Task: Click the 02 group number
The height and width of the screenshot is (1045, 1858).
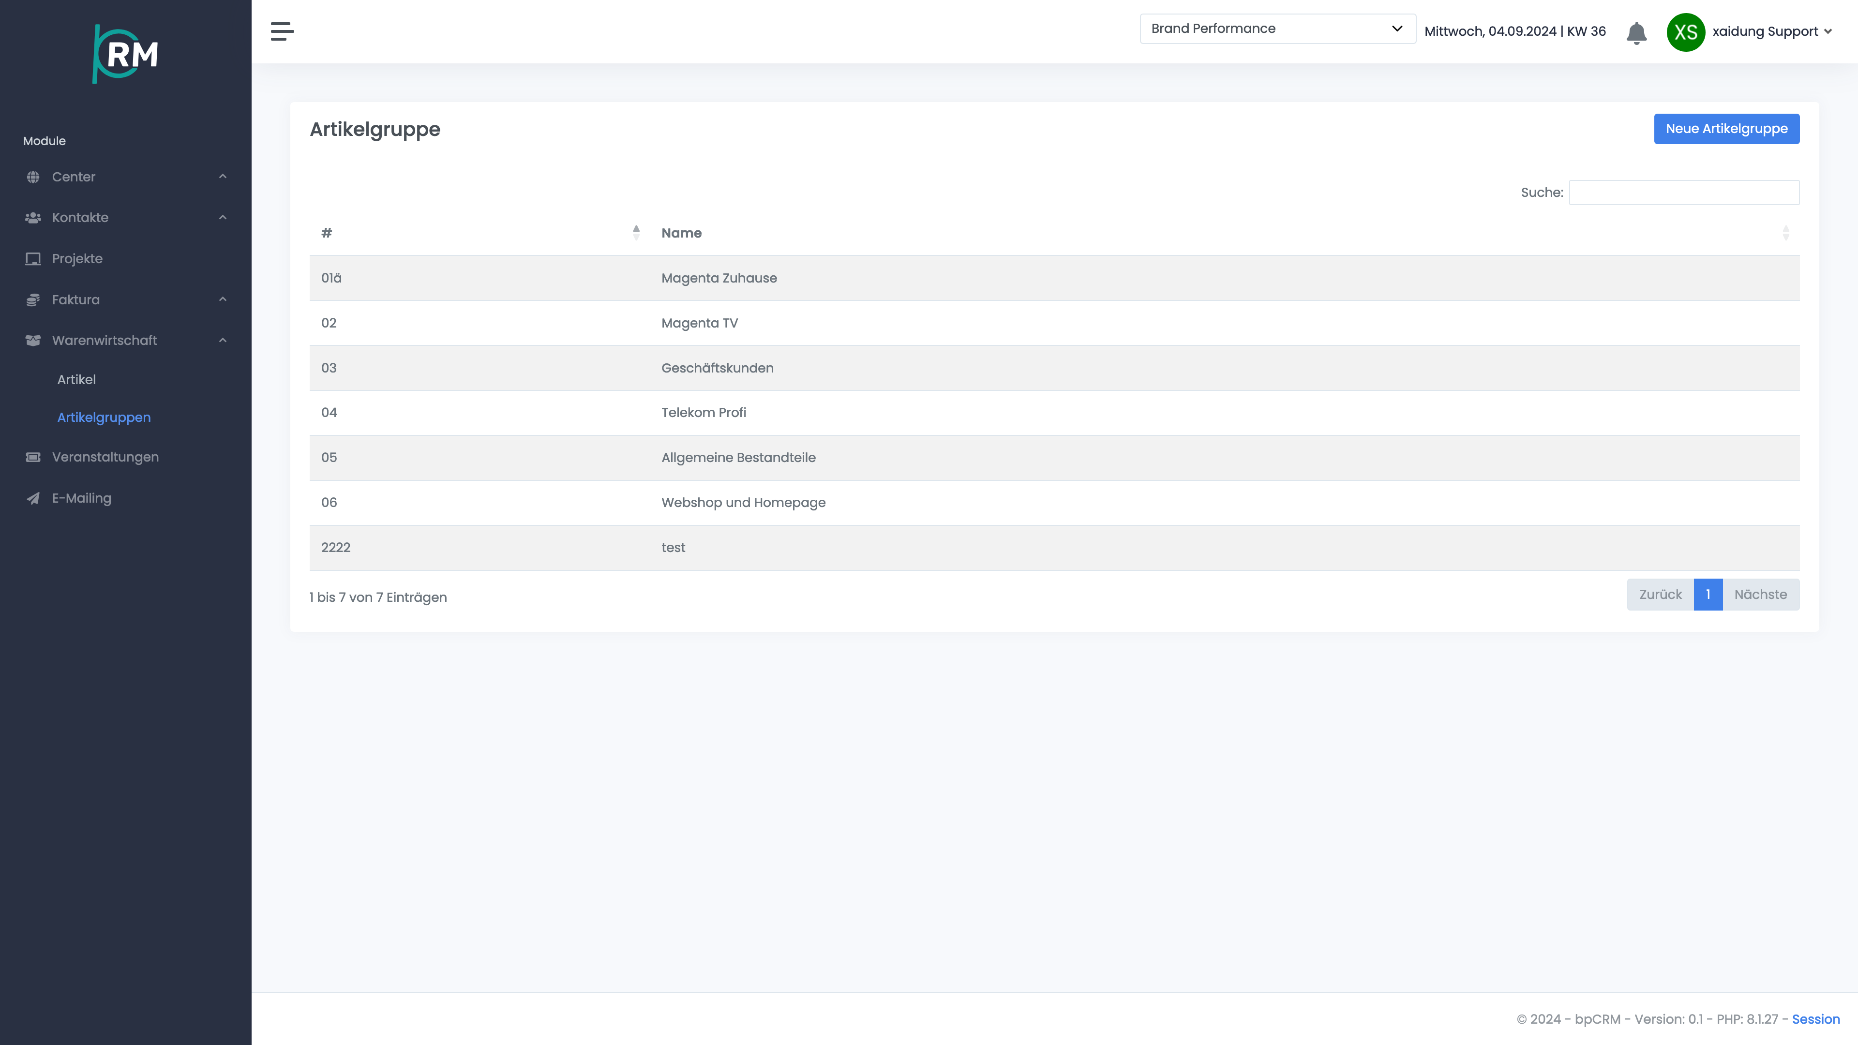Action: (329, 323)
